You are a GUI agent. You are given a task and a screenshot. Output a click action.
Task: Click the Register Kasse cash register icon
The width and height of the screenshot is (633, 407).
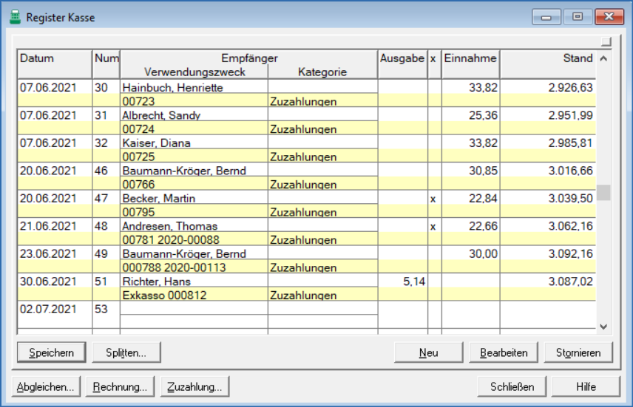(15, 17)
